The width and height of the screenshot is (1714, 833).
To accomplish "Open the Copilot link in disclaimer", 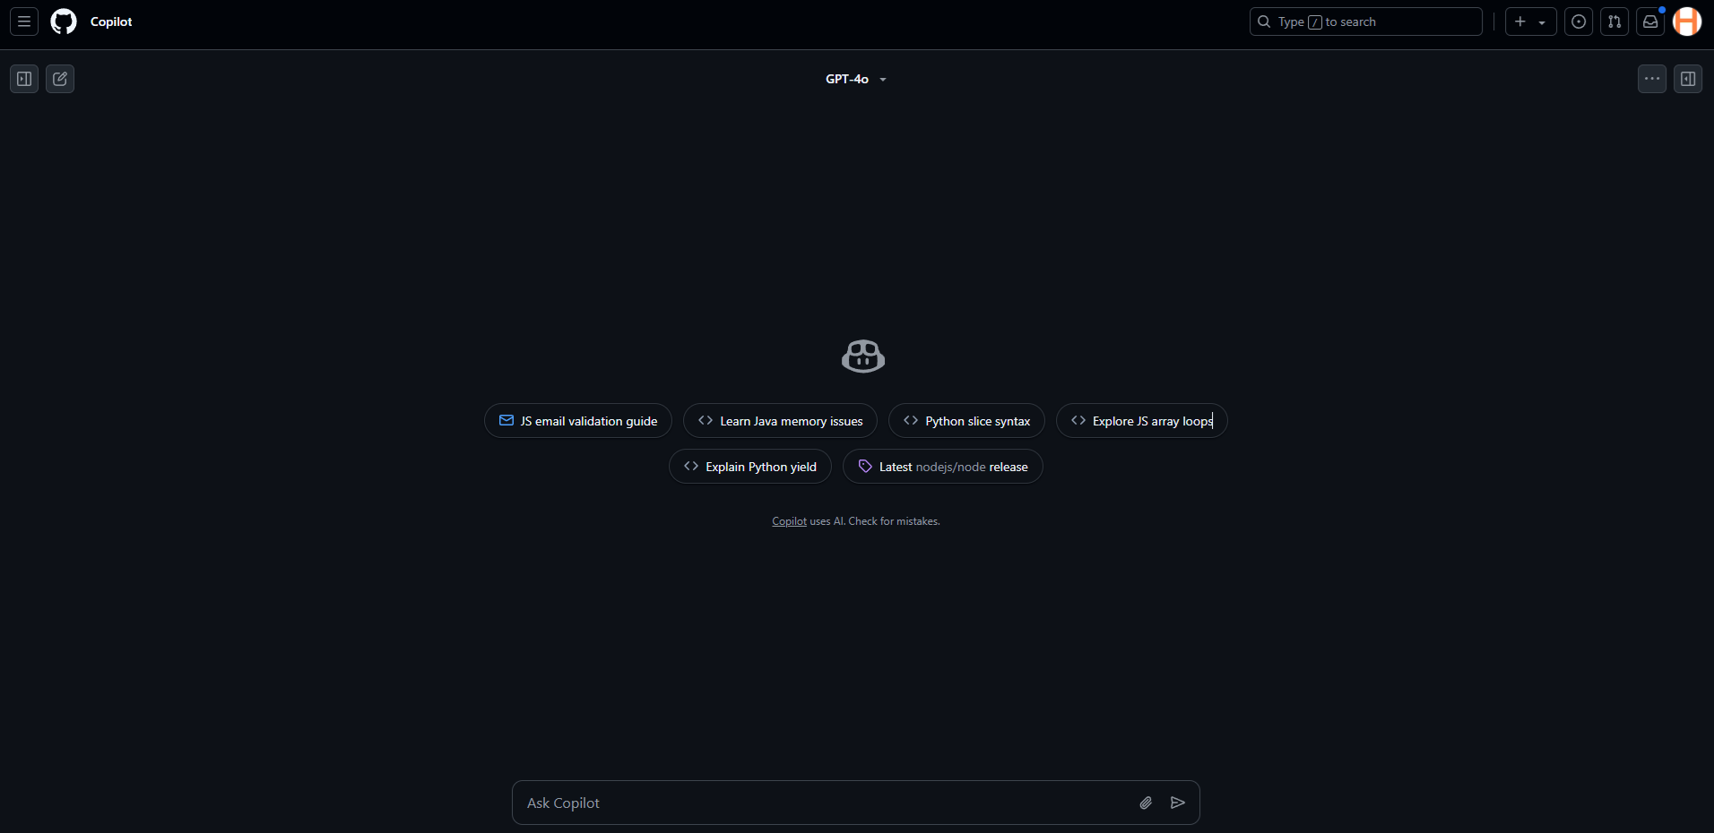I will point(789,521).
